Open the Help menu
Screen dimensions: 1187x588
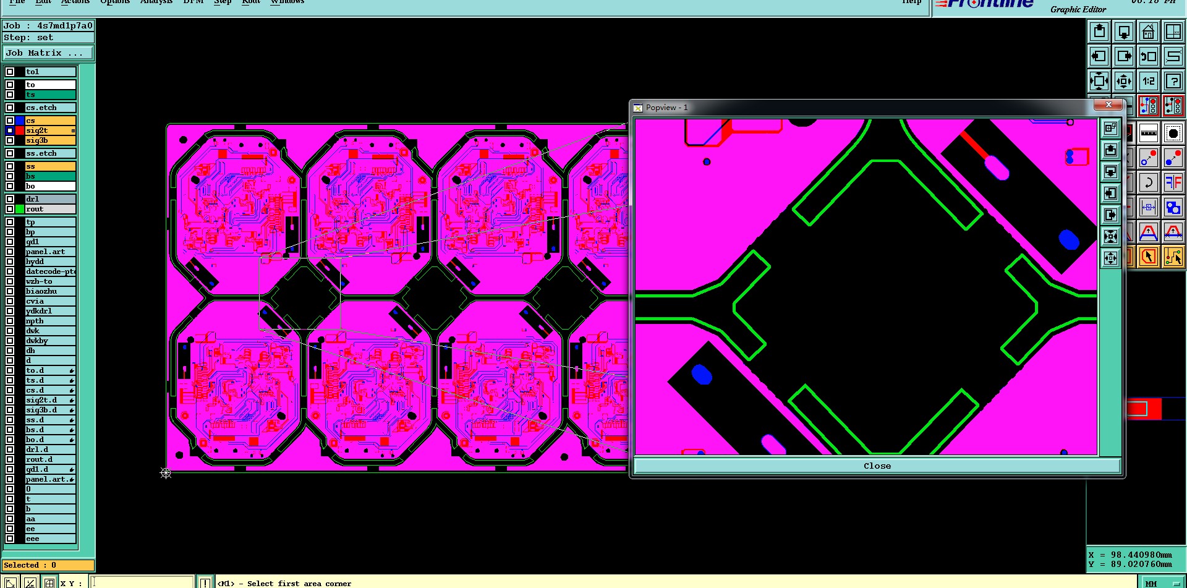point(911,2)
